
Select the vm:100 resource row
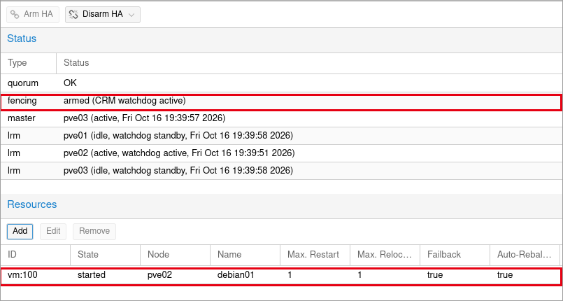(x=281, y=276)
